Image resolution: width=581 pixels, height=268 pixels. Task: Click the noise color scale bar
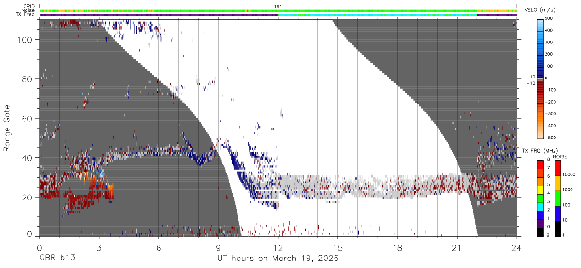(x=558, y=199)
